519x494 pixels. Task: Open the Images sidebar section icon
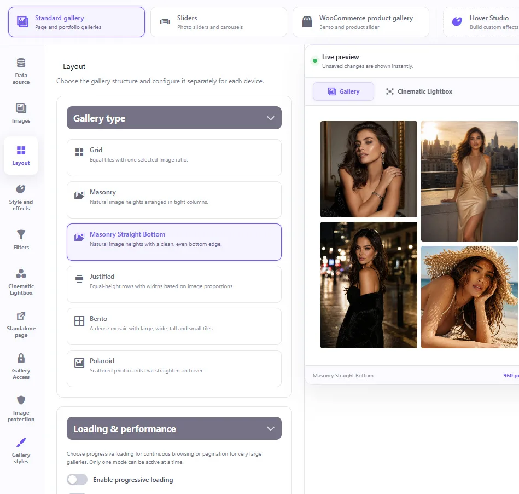coord(21,108)
